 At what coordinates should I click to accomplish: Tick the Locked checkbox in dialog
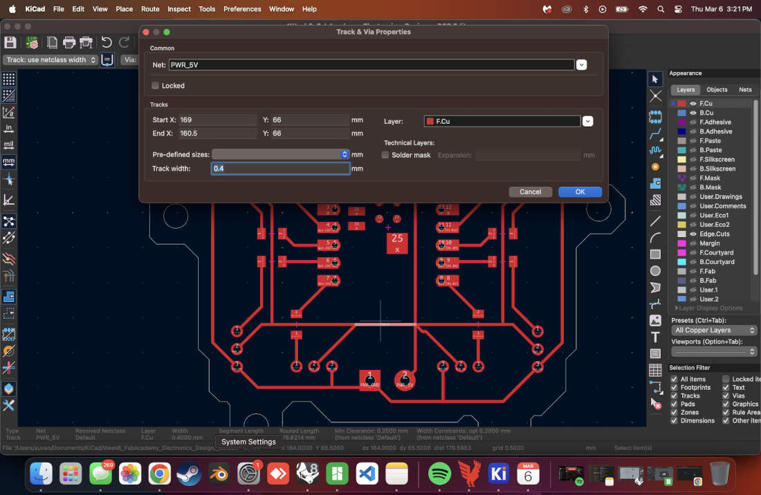pos(155,86)
